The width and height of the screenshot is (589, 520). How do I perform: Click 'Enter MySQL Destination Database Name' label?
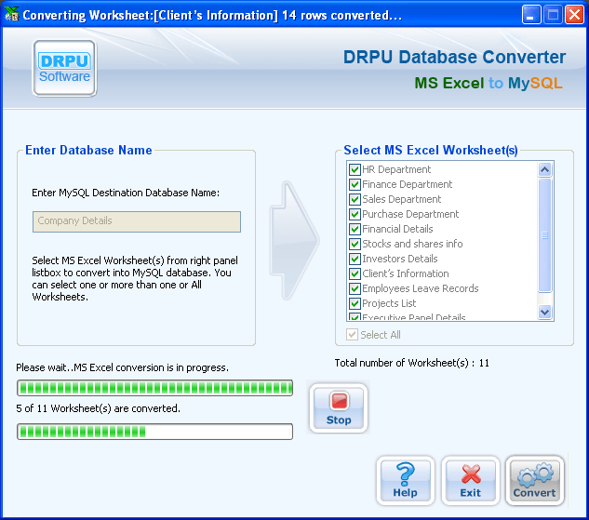coord(126,193)
